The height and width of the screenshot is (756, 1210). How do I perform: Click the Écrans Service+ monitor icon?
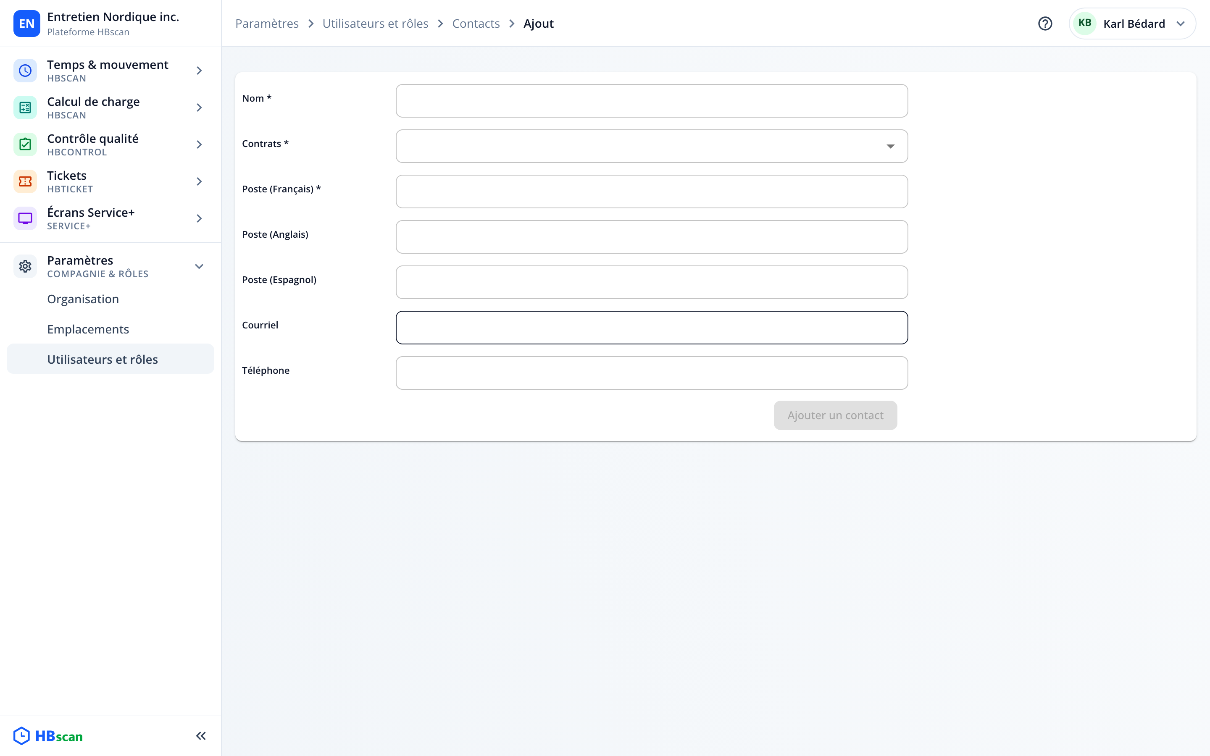click(25, 218)
